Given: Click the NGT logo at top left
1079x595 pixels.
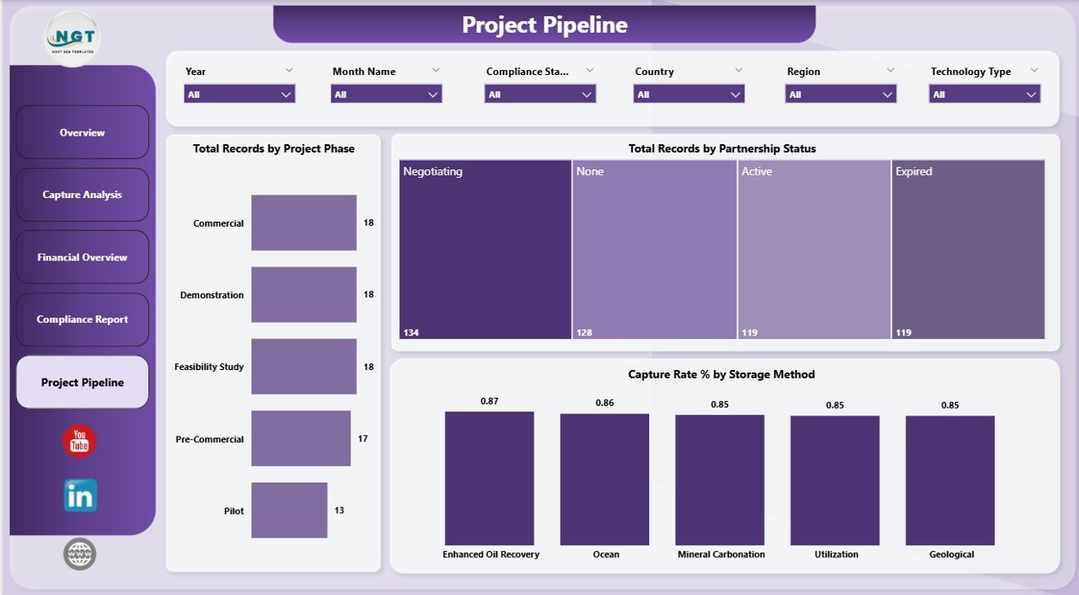Looking at the screenshot, I should [72, 36].
